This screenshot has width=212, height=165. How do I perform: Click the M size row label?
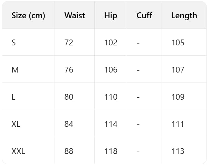tap(15, 70)
